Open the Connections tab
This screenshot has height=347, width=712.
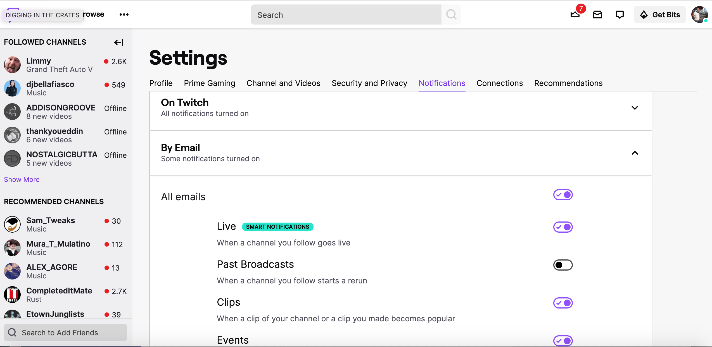coord(500,83)
